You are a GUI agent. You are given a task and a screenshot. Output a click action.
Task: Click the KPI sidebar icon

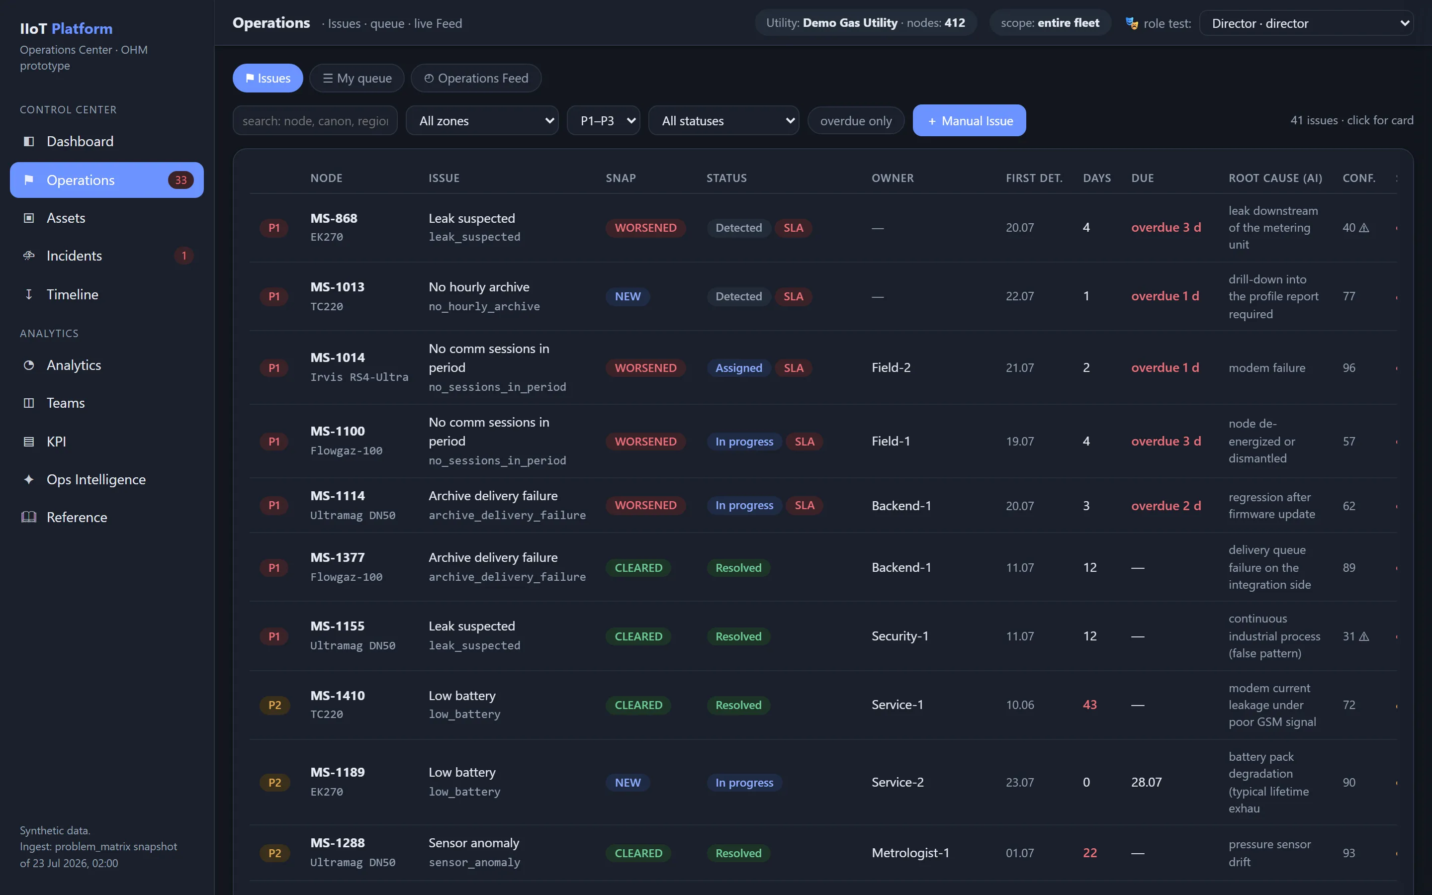[28, 442]
